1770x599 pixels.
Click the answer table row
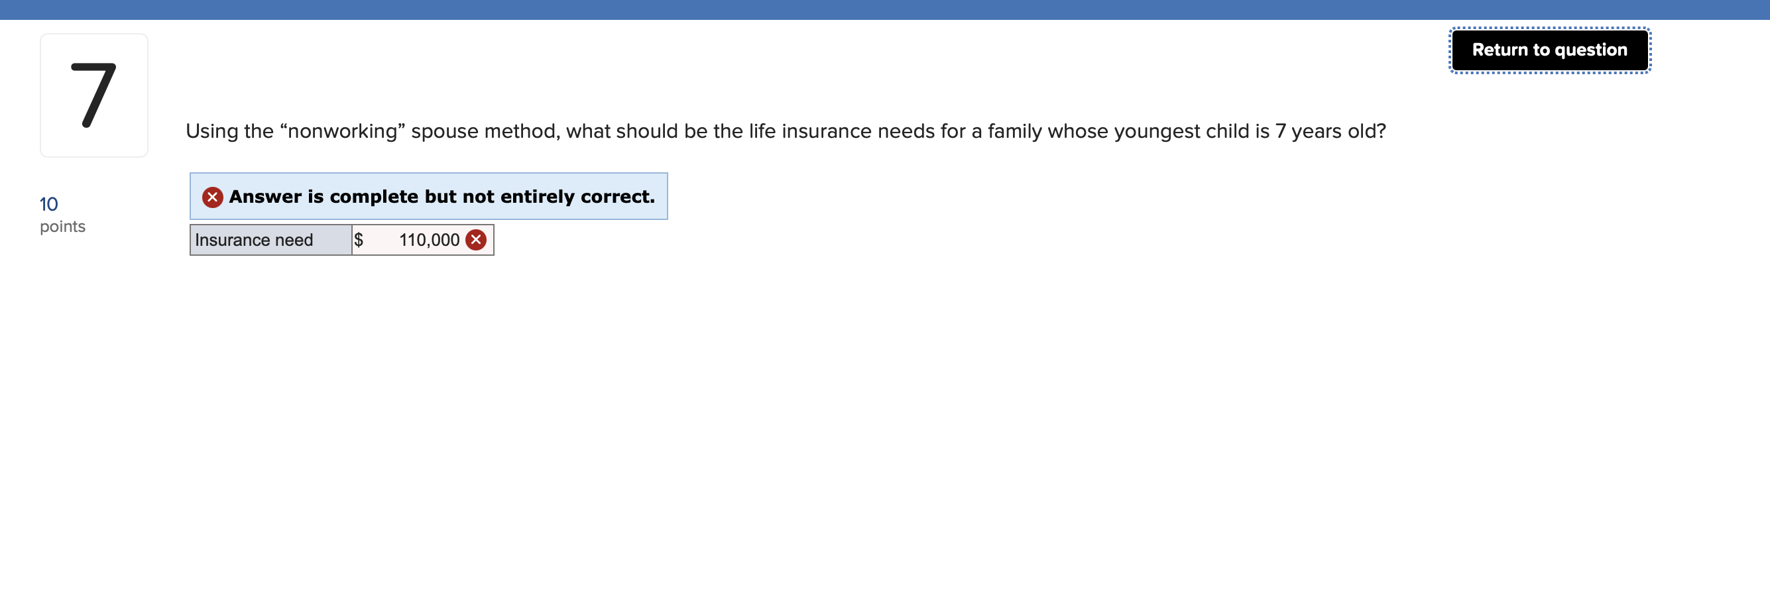[x=341, y=240]
